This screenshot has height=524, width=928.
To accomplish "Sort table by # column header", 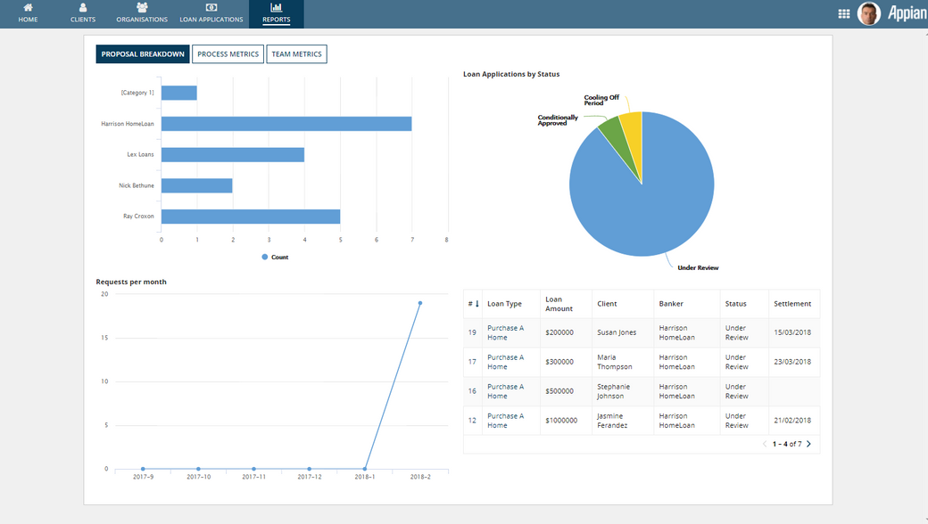I will [x=473, y=304].
